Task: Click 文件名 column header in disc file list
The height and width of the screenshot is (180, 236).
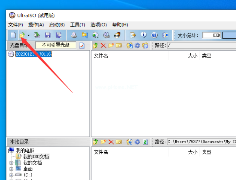Action: click(101, 56)
